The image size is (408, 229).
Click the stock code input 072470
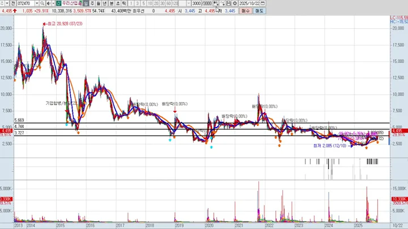[25, 3]
